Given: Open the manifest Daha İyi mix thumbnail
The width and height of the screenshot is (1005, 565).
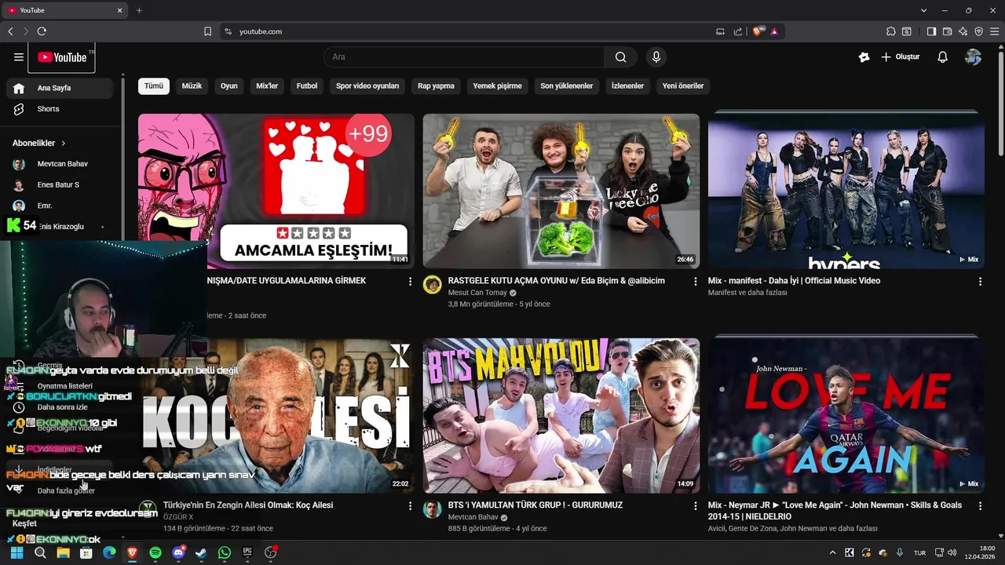Looking at the screenshot, I should (x=846, y=191).
